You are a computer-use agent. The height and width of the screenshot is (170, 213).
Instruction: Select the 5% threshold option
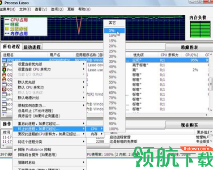click(x=114, y=30)
